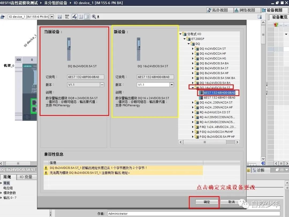Image resolution: width=289 pixels, height=217 pixels.
Task: Select 电位组 in properties tree
Action: 8,188
